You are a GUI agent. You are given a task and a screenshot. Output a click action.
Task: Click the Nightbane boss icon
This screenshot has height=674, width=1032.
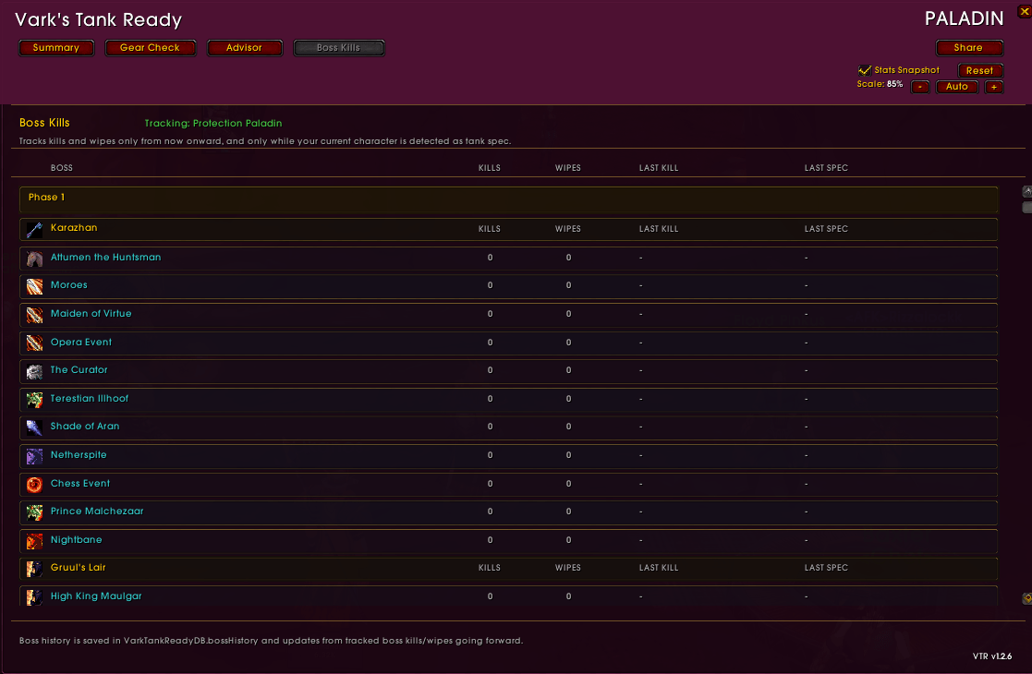coord(34,541)
